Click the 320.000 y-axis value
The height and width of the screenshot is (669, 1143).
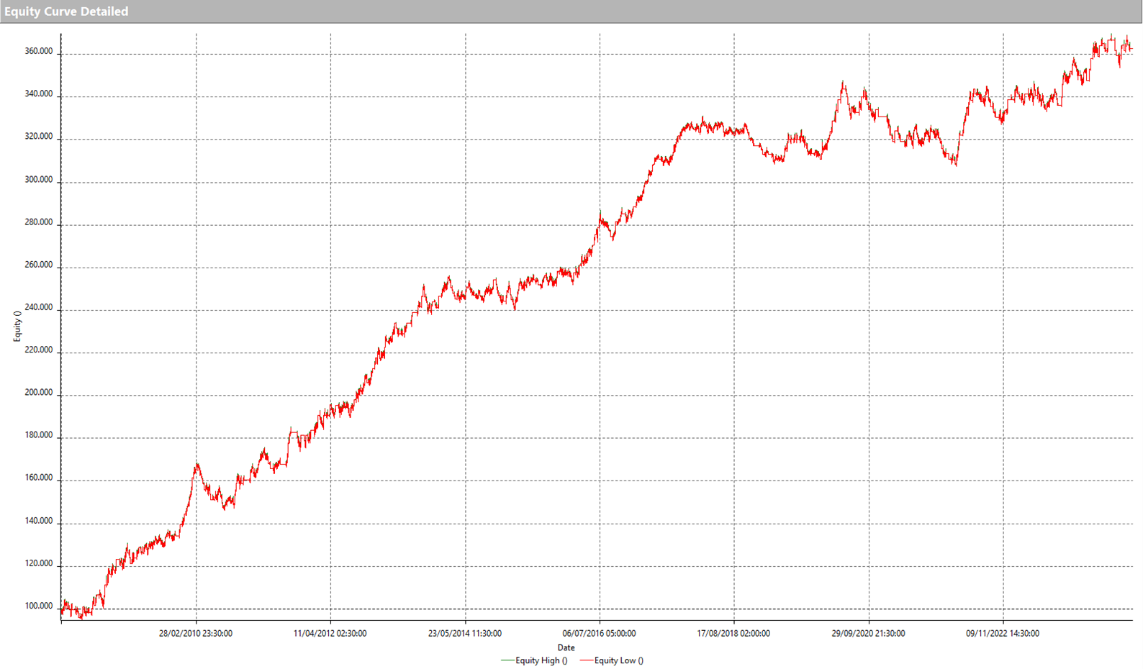39,137
